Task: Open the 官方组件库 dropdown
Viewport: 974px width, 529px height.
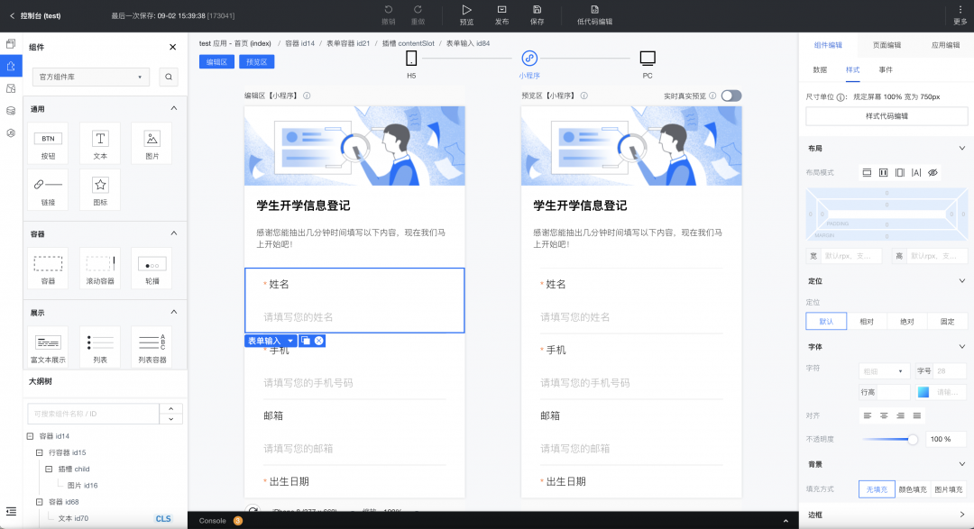Action: tap(91, 77)
